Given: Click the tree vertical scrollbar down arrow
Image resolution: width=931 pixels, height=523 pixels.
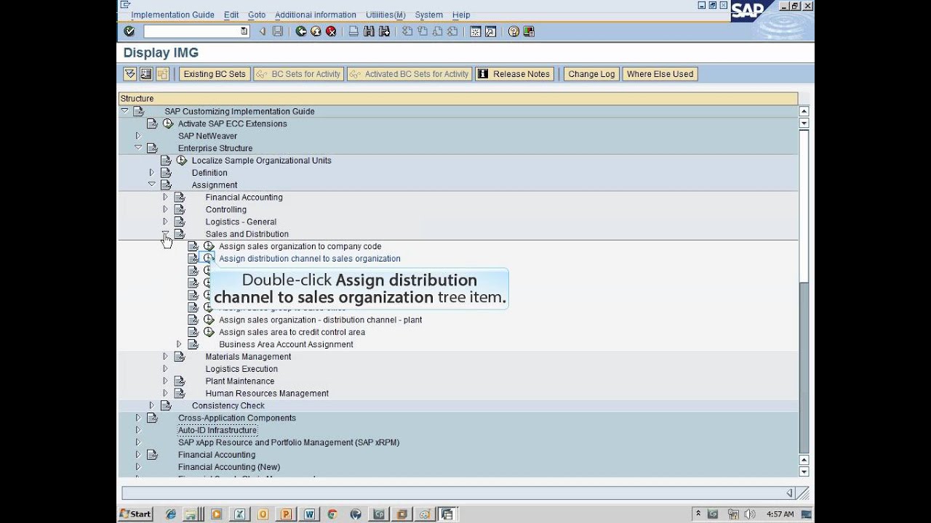Looking at the screenshot, I should pyautogui.click(x=804, y=471).
